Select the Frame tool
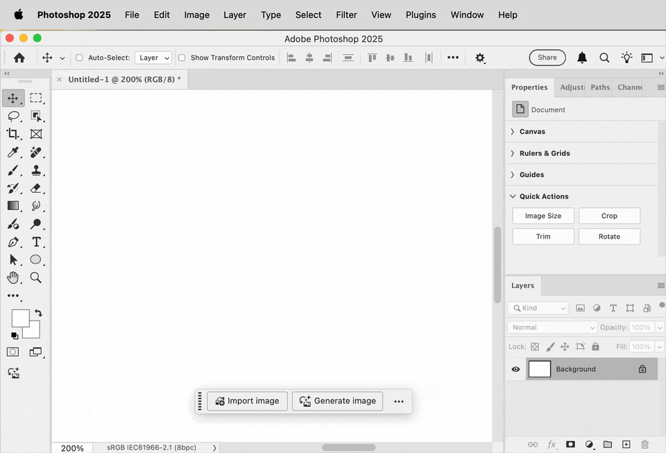The height and width of the screenshot is (453, 666). 36,134
